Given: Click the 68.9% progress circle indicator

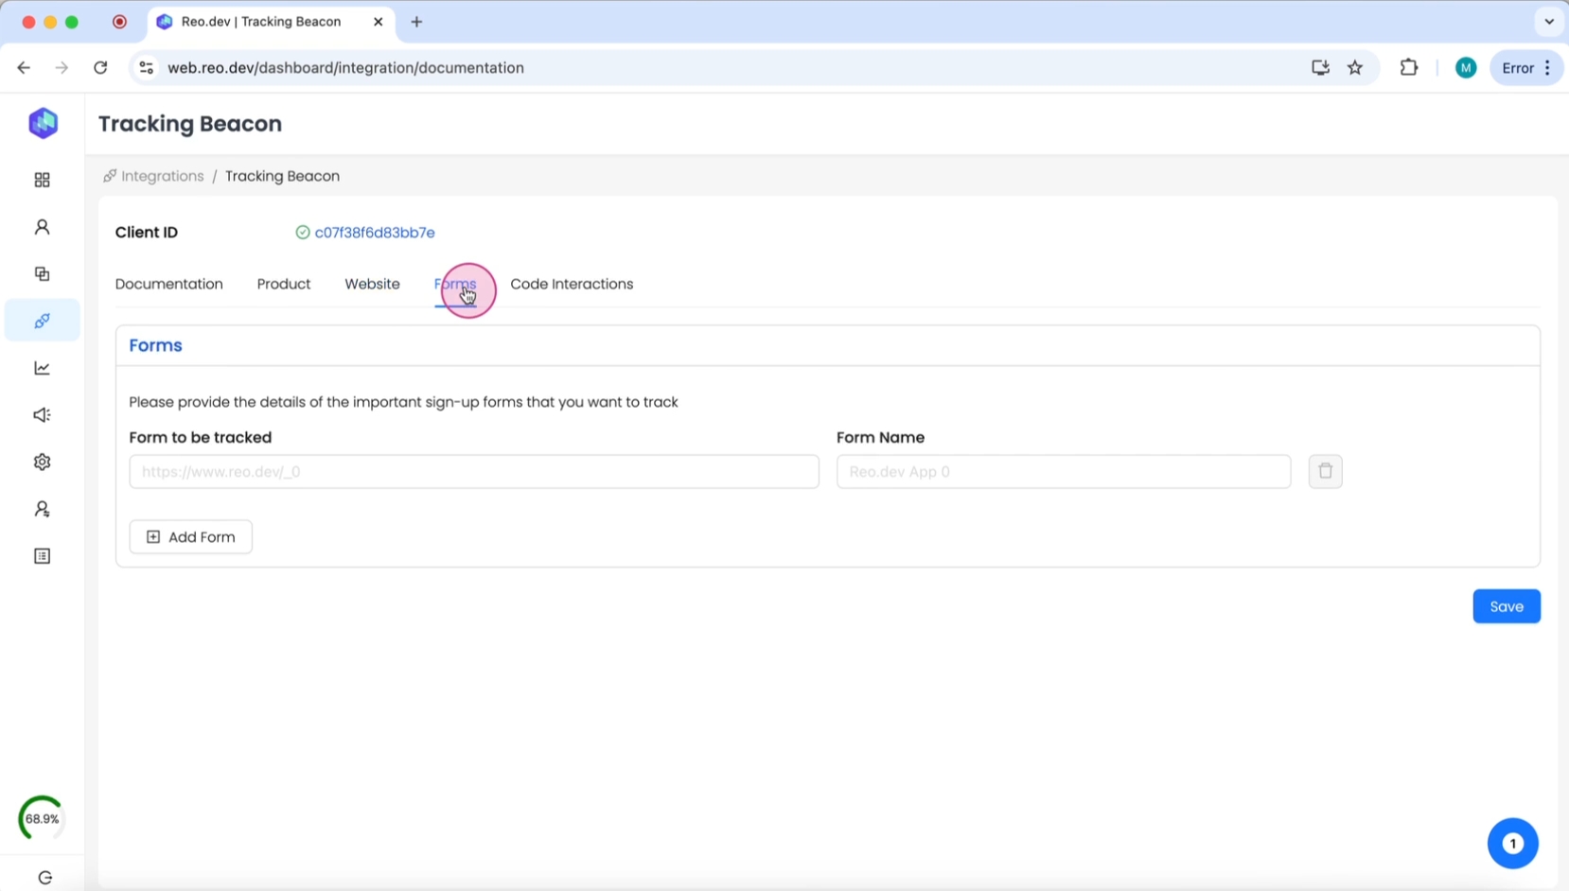Looking at the screenshot, I should click(42, 818).
